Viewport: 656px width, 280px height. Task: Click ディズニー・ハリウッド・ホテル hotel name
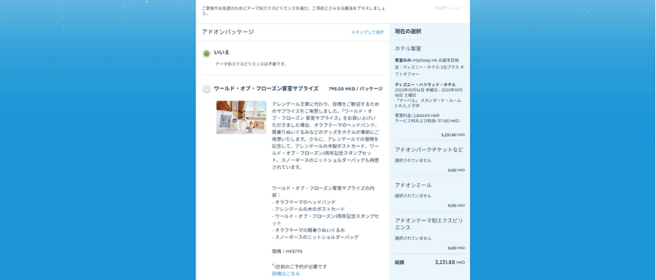tap(425, 85)
